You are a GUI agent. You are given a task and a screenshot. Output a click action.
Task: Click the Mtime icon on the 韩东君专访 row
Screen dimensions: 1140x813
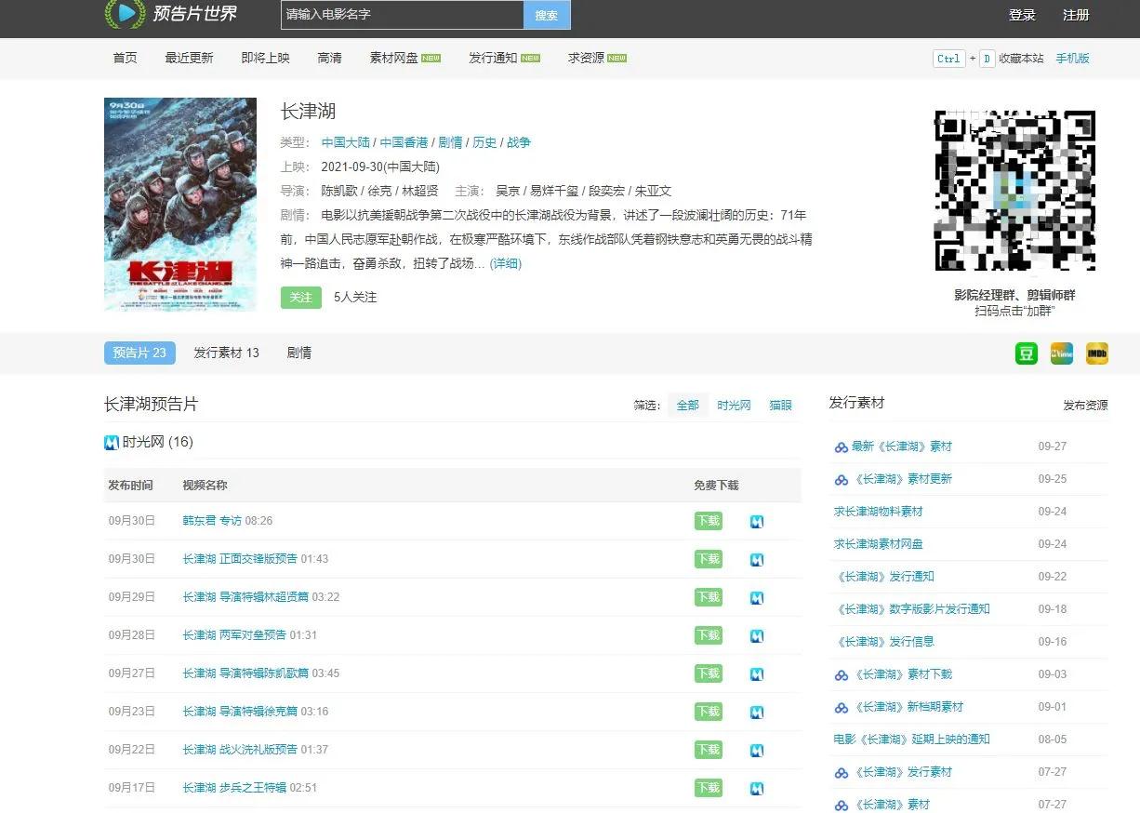756,521
